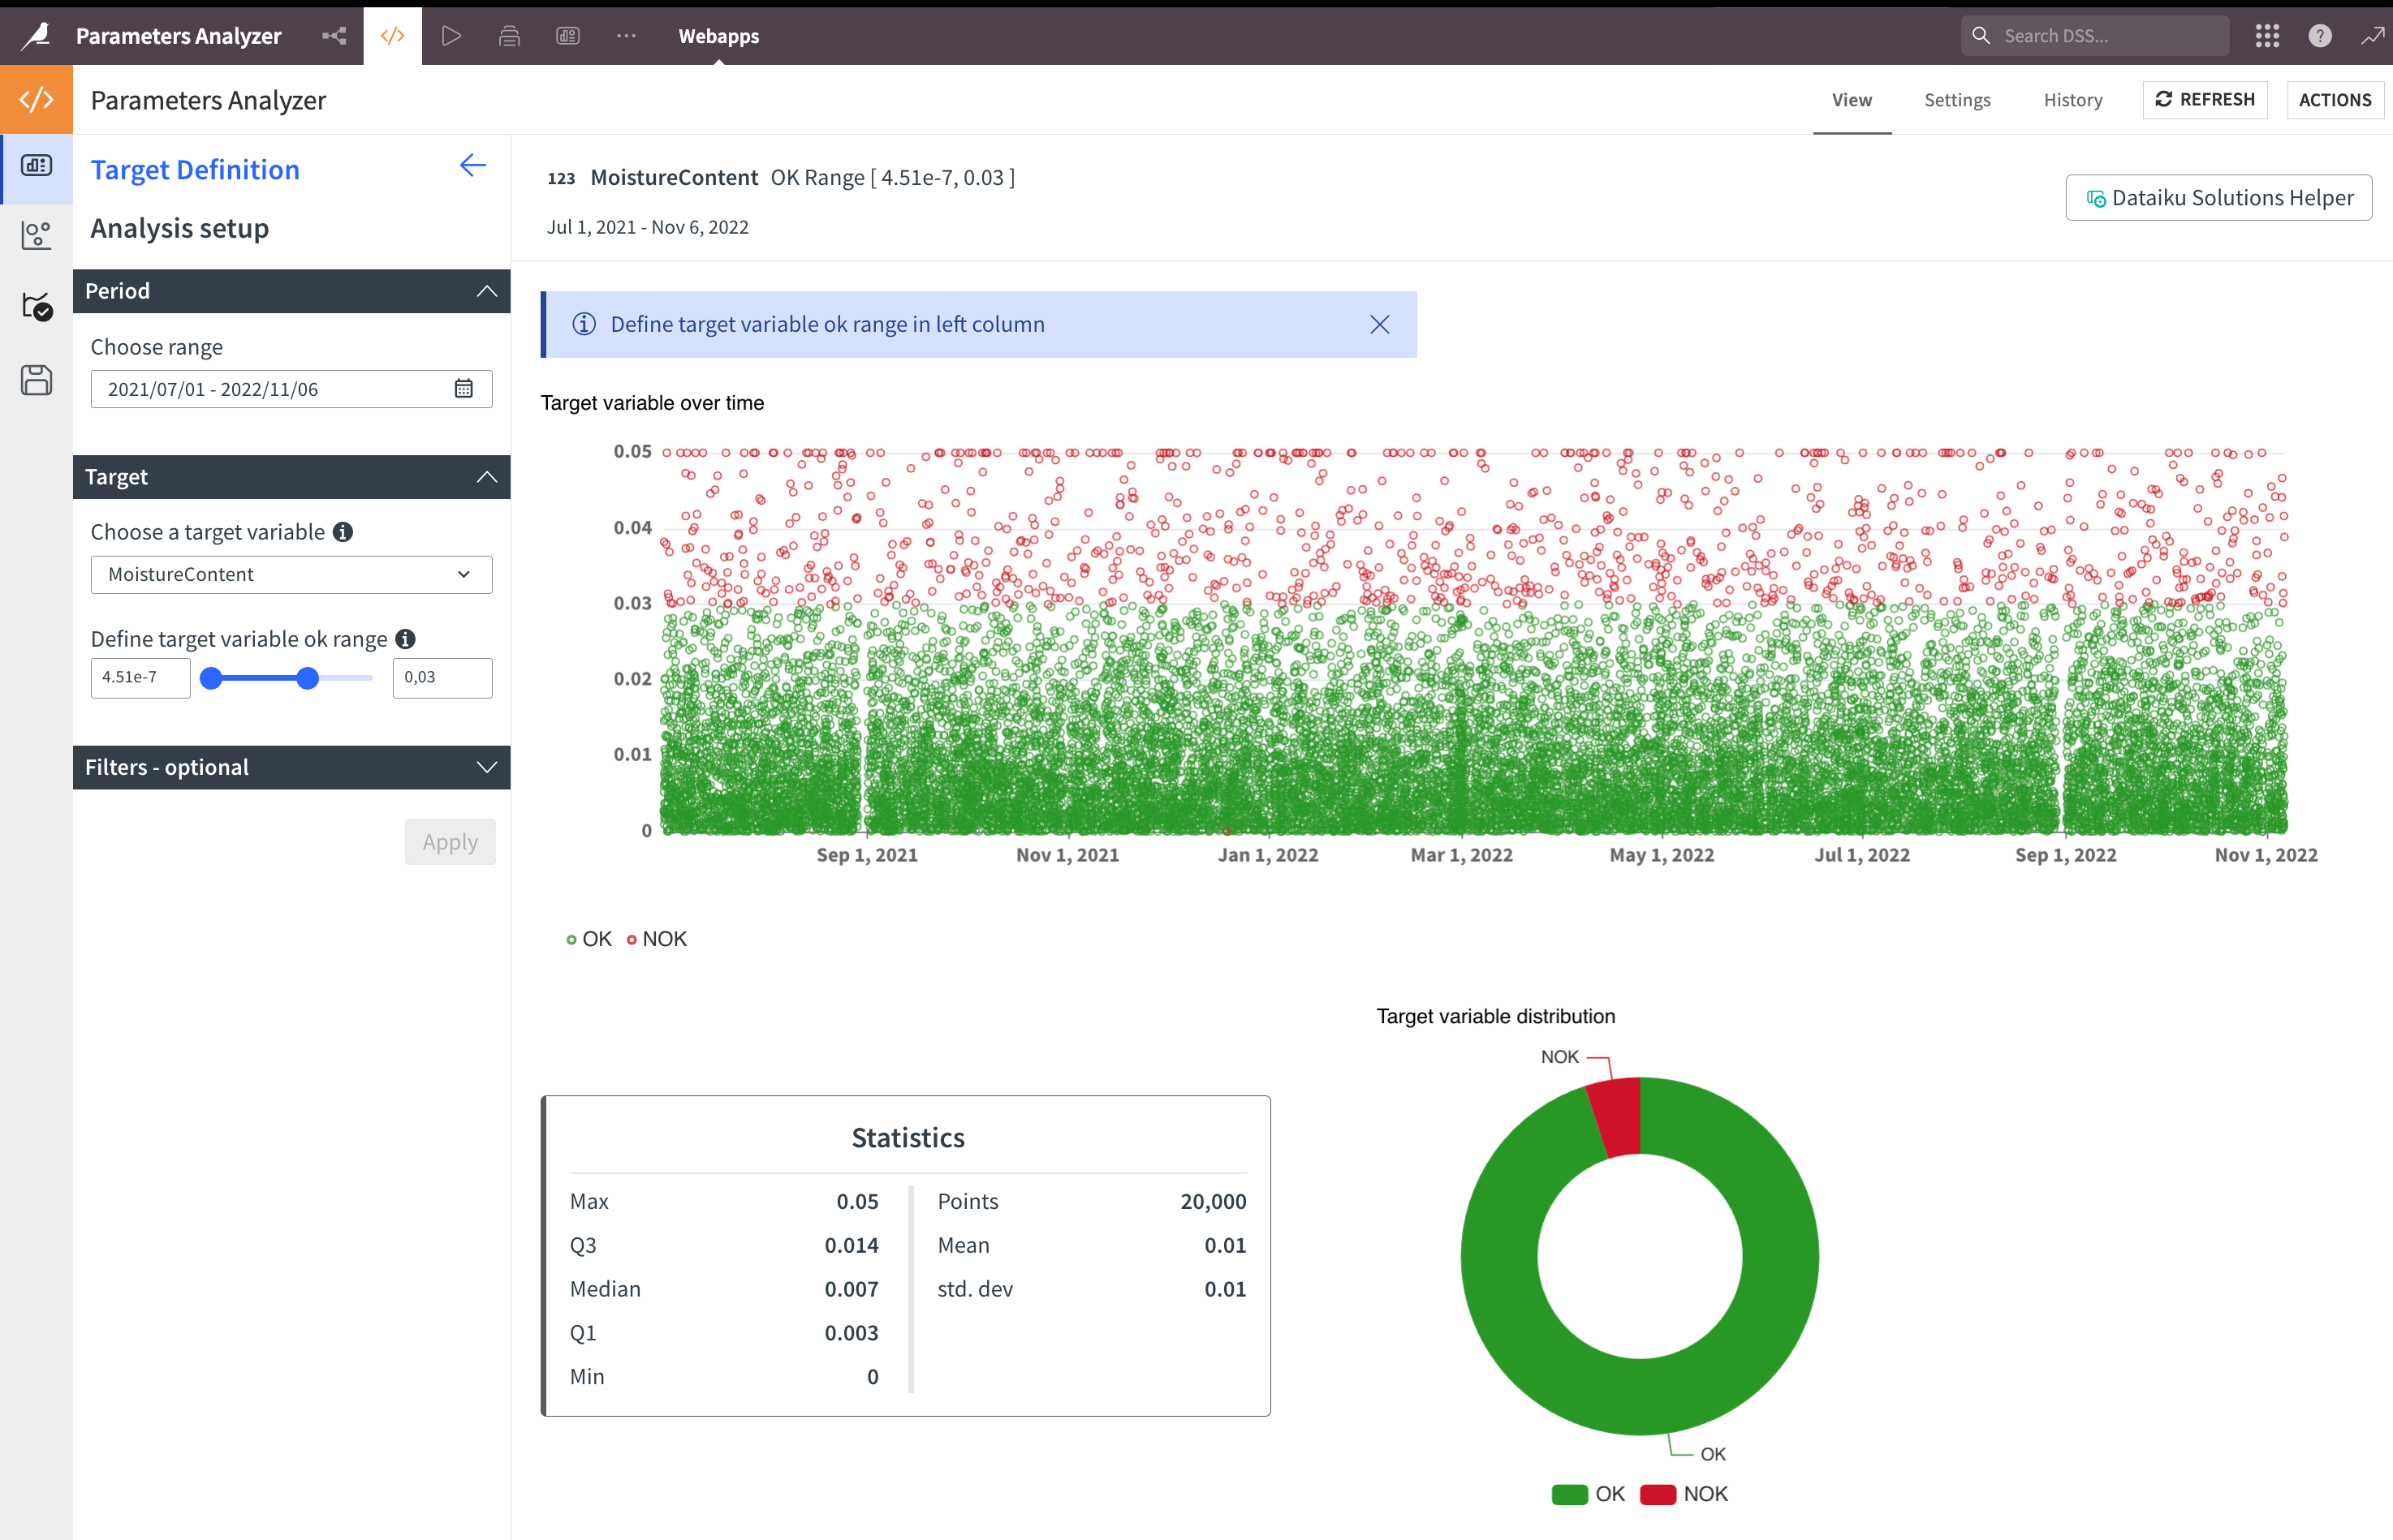Switch to the Settings tab

click(x=1957, y=100)
